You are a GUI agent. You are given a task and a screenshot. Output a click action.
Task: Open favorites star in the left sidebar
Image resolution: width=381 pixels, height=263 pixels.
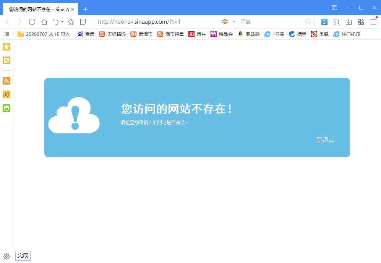pyautogui.click(x=6, y=47)
